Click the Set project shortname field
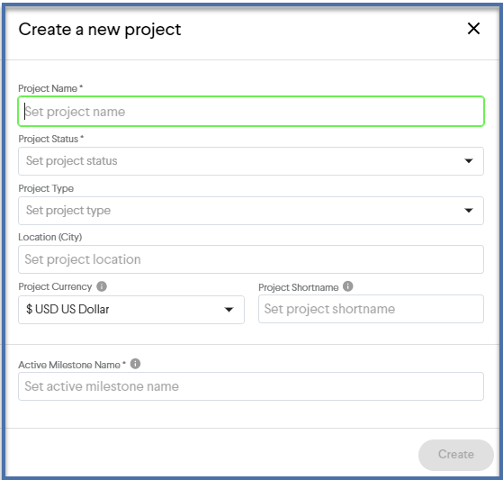Image resolution: width=503 pixels, height=480 pixels. [x=371, y=309]
